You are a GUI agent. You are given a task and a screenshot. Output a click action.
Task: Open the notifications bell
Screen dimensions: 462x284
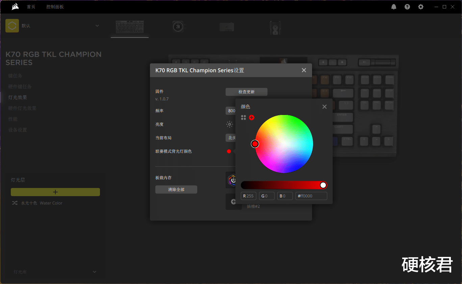click(x=393, y=6)
